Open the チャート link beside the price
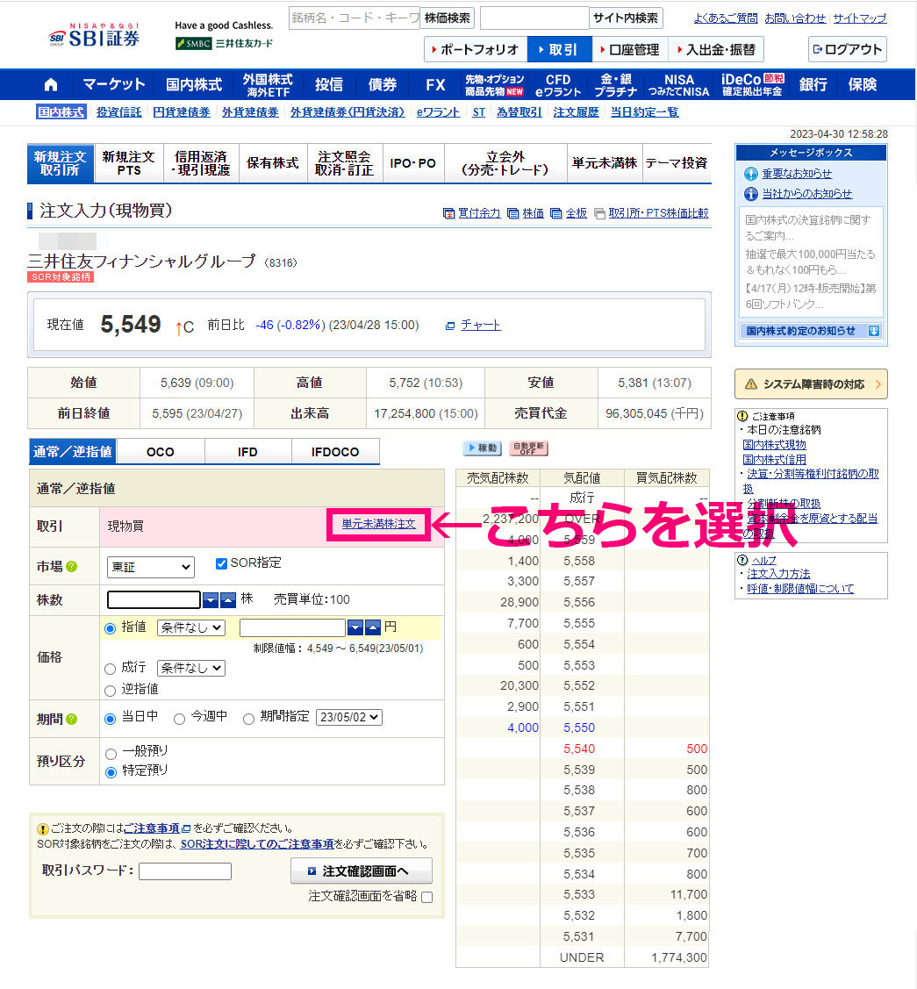 [480, 325]
